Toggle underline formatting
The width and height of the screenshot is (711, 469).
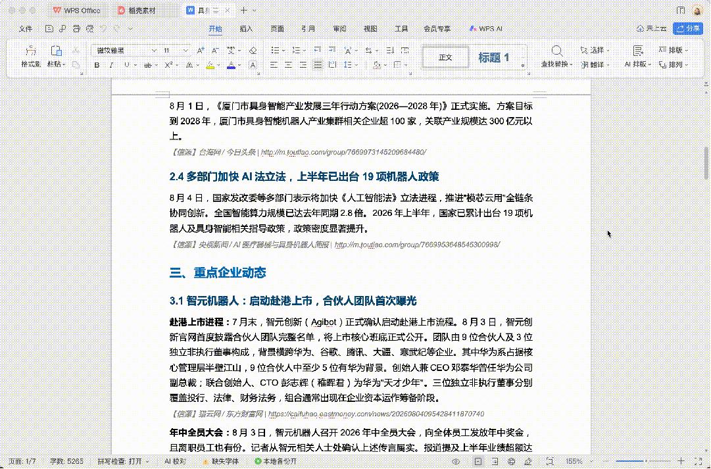(126, 65)
